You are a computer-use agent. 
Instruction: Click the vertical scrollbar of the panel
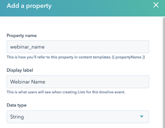164,73
